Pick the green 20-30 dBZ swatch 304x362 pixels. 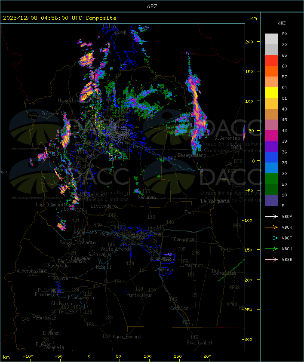pos(271,179)
